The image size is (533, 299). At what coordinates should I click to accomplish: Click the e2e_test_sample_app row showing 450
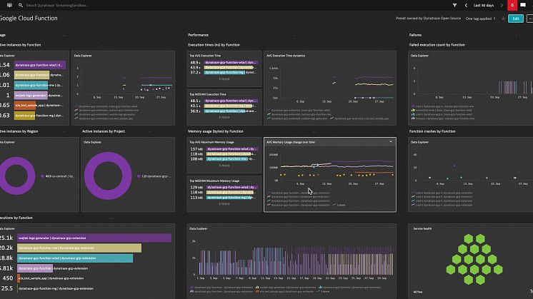(x=51, y=278)
